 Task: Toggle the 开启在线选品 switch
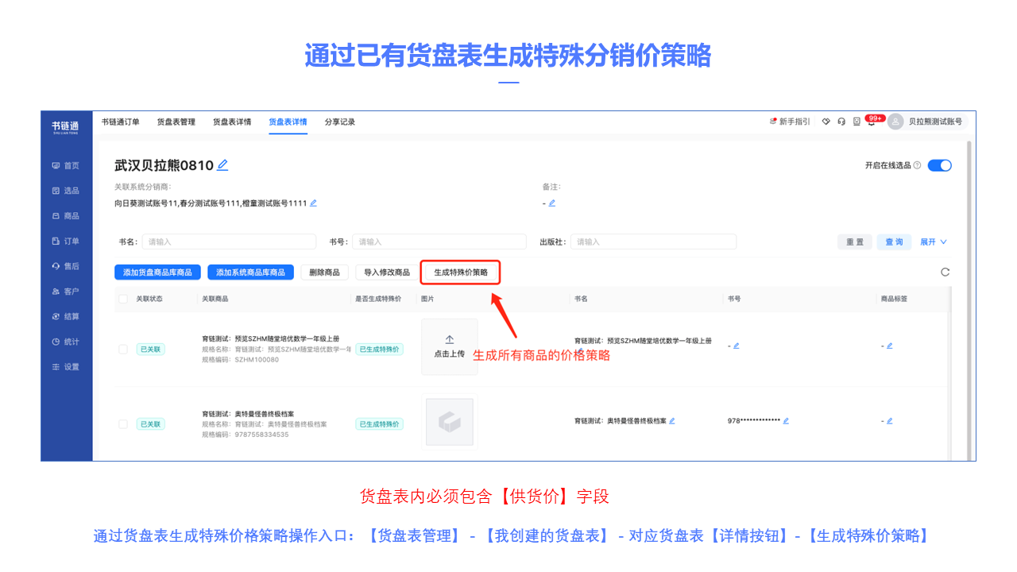[939, 165]
